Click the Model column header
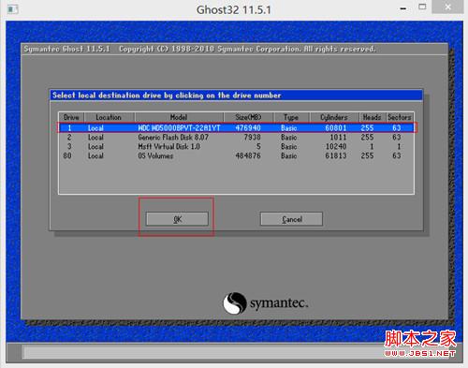 click(x=179, y=117)
